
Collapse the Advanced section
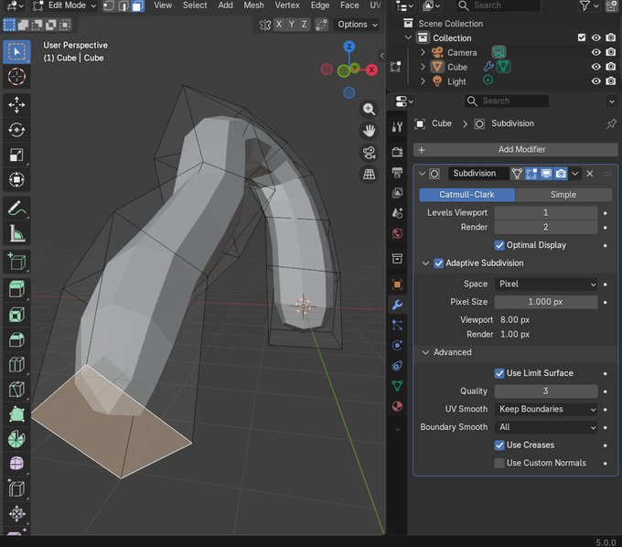425,352
